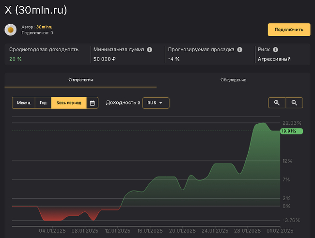Image resolution: width=315 pixels, height=238 pixels.
Task: Click the zoom out magnifier icon
Action: pyautogui.click(x=294, y=103)
